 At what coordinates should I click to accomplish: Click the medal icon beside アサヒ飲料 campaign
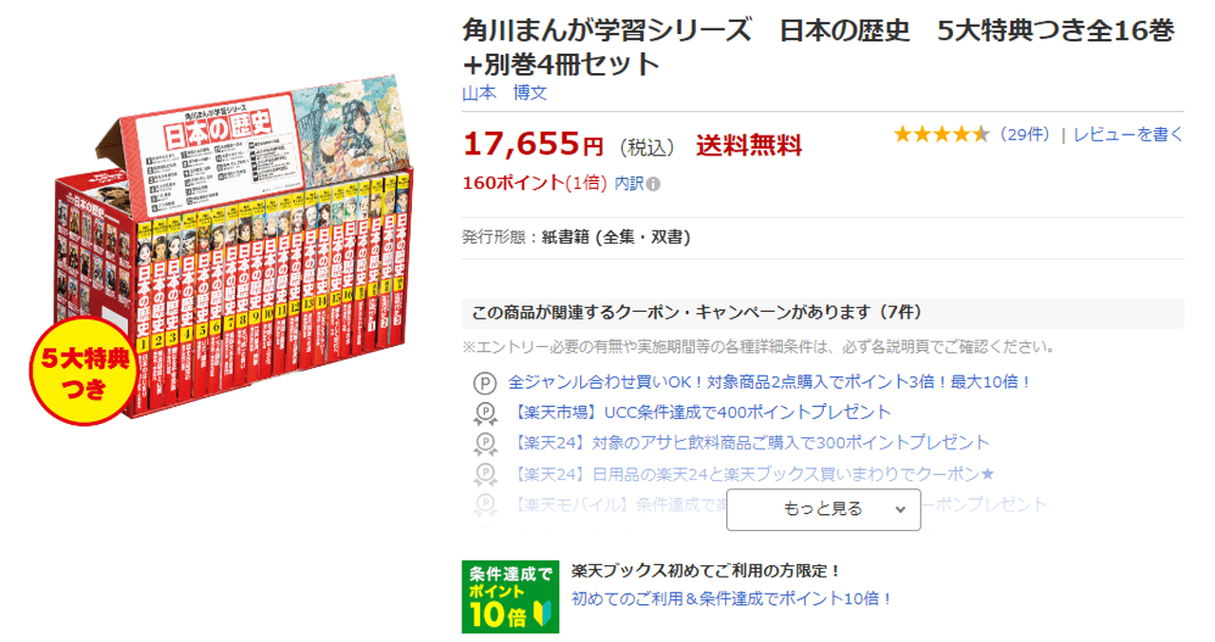click(x=485, y=443)
